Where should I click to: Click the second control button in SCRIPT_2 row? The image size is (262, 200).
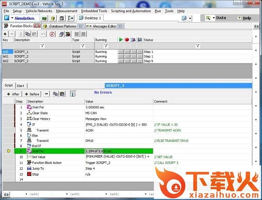click(x=127, y=56)
